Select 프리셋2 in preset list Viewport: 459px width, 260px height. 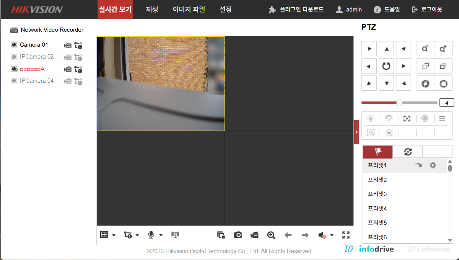[405, 180]
